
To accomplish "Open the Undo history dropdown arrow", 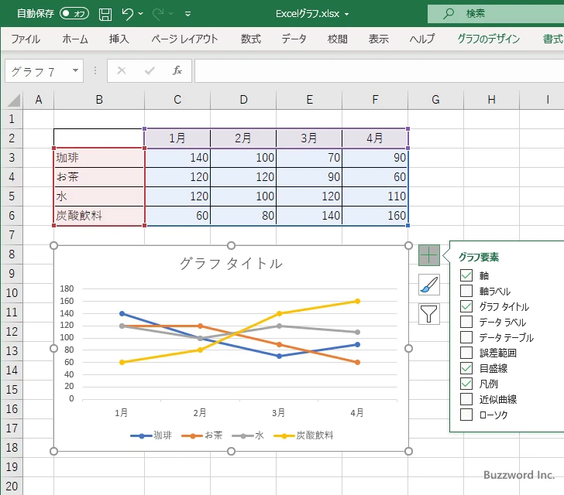I will click(141, 14).
